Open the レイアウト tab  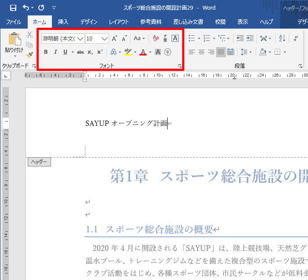coord(119,22)
